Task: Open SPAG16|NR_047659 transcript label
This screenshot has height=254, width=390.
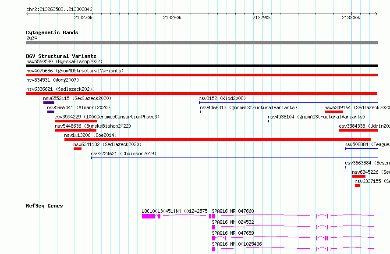Action: (233, 233)
